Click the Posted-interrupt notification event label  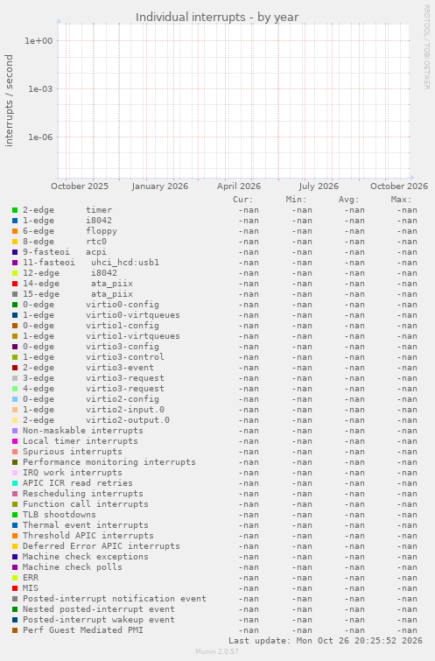(115, 599)
